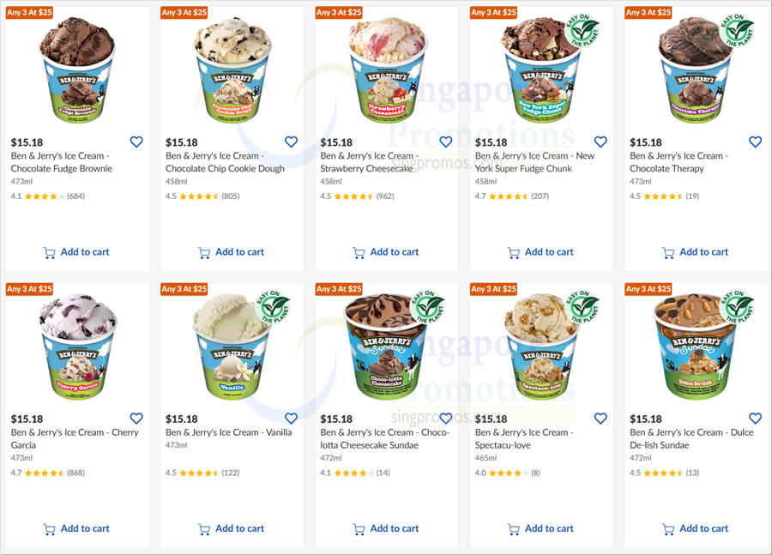Click the Spectacu-love heart icon

tap(600, 419)
